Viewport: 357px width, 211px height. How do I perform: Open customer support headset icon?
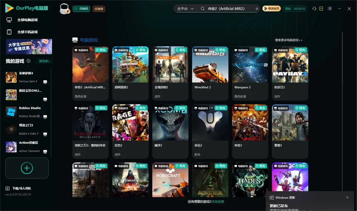[315, 9]
